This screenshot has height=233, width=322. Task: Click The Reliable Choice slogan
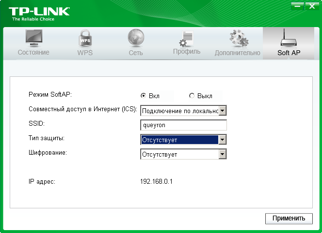(x=33, y=19)
